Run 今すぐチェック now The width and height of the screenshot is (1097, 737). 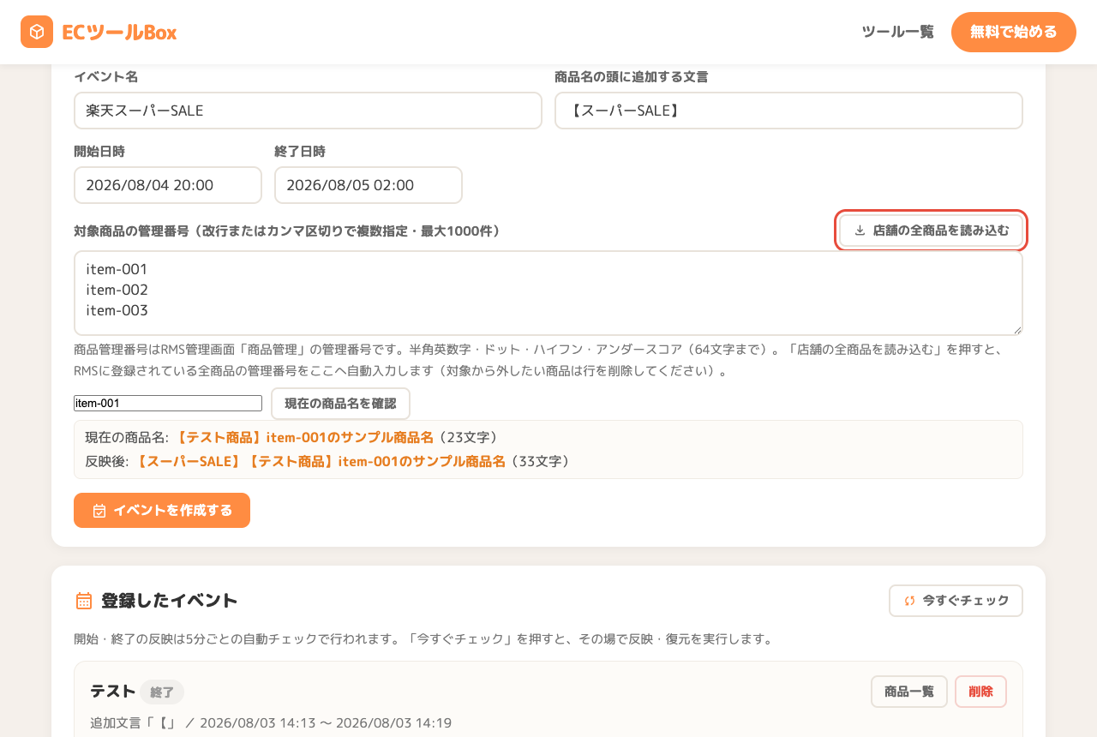click(956, 601)
